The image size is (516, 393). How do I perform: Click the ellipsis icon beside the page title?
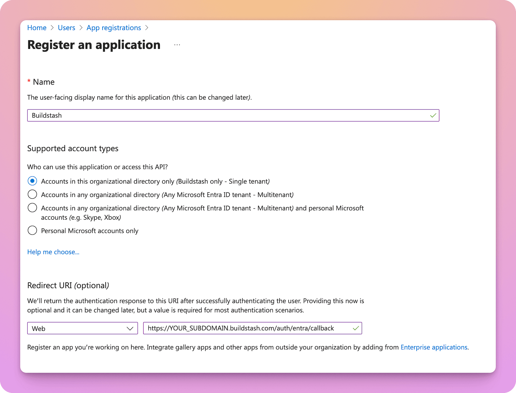[177, 45]
